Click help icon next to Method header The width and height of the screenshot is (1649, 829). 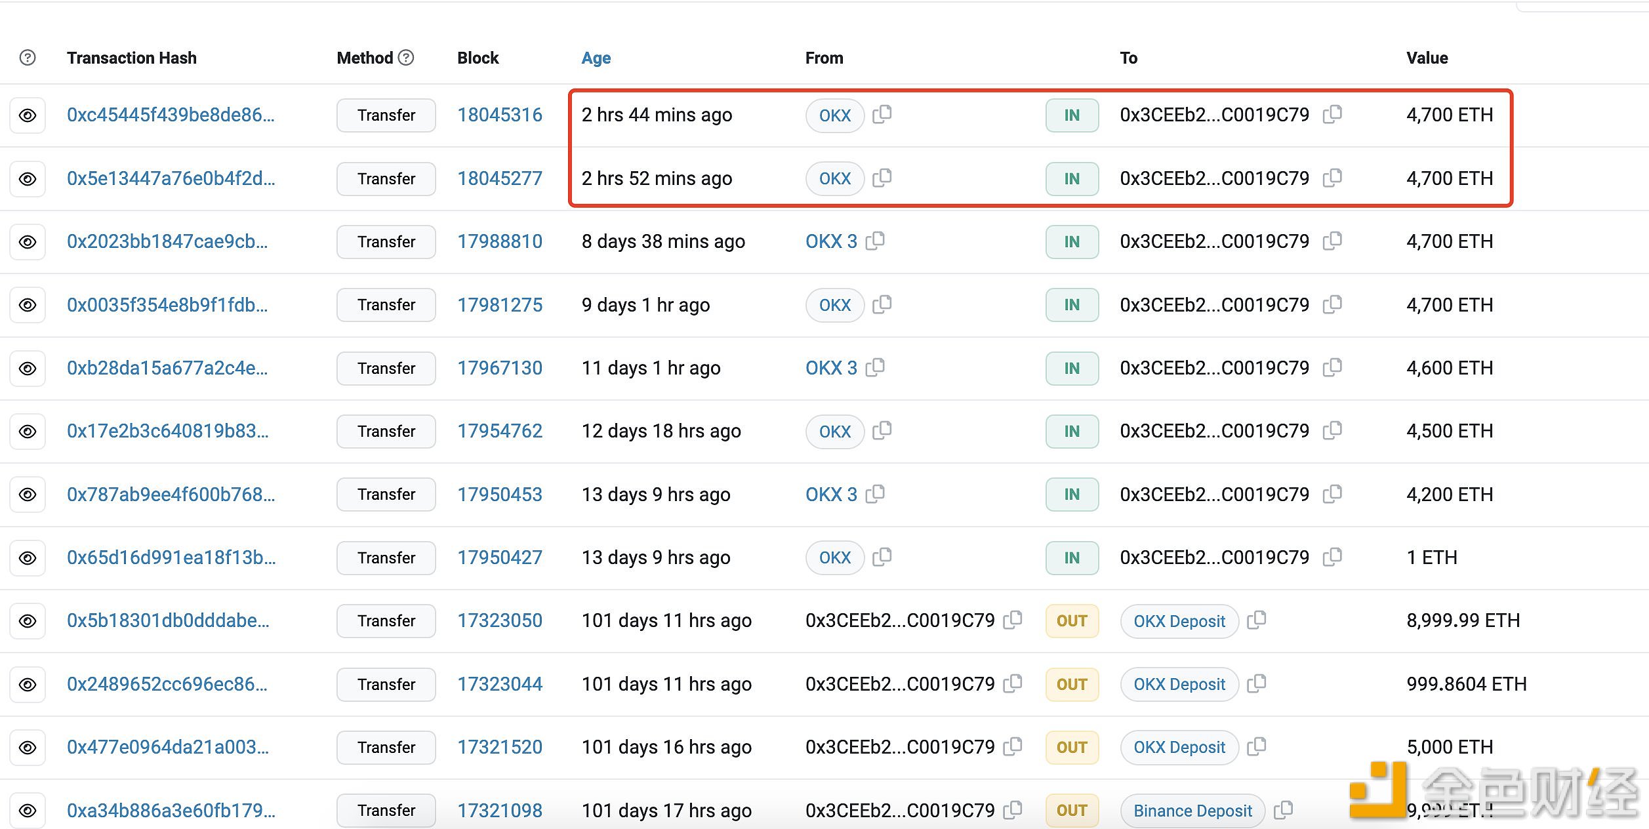(x=407, y=58)
